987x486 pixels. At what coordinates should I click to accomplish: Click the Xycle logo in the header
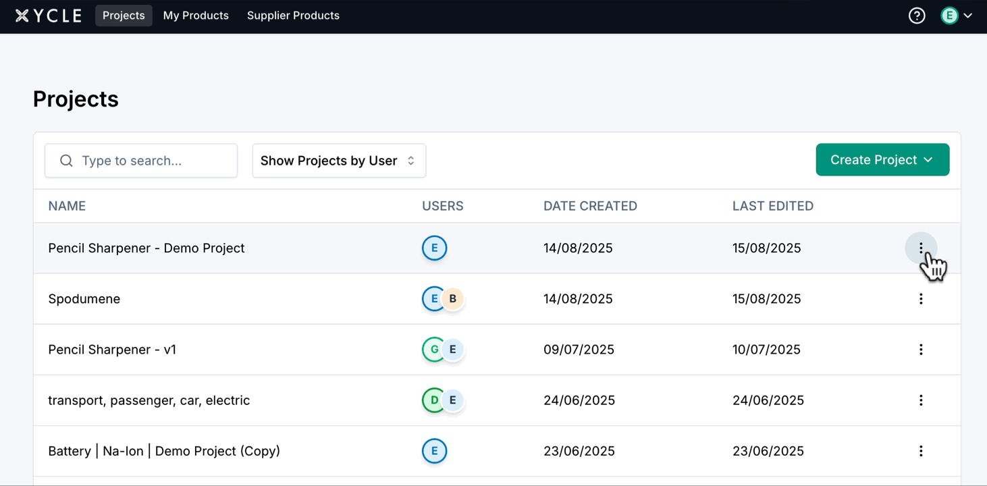[x=49, y=16]
